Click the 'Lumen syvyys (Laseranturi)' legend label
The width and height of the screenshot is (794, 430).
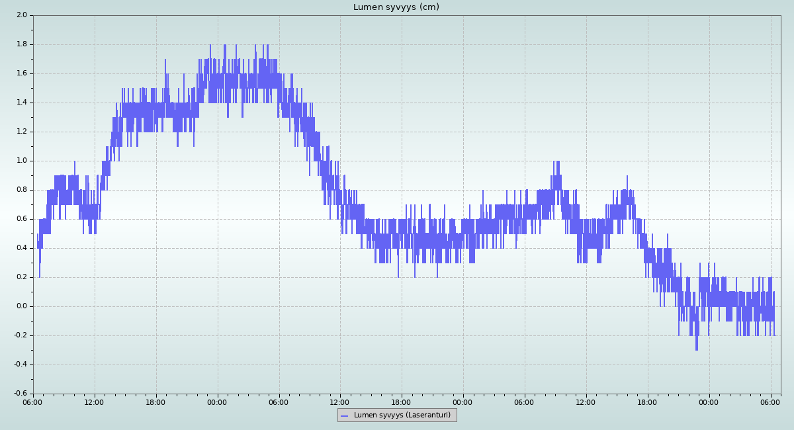(x=402, y=415)
